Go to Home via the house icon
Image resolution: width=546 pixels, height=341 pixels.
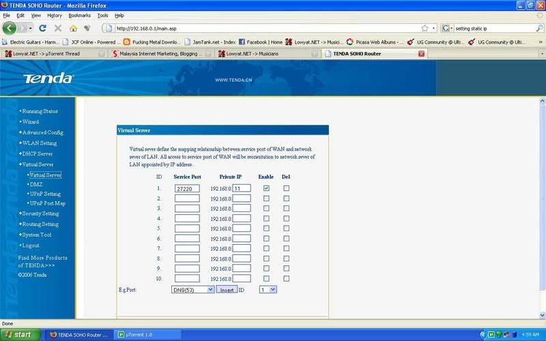pyautogui.click(x=72, y=28)
